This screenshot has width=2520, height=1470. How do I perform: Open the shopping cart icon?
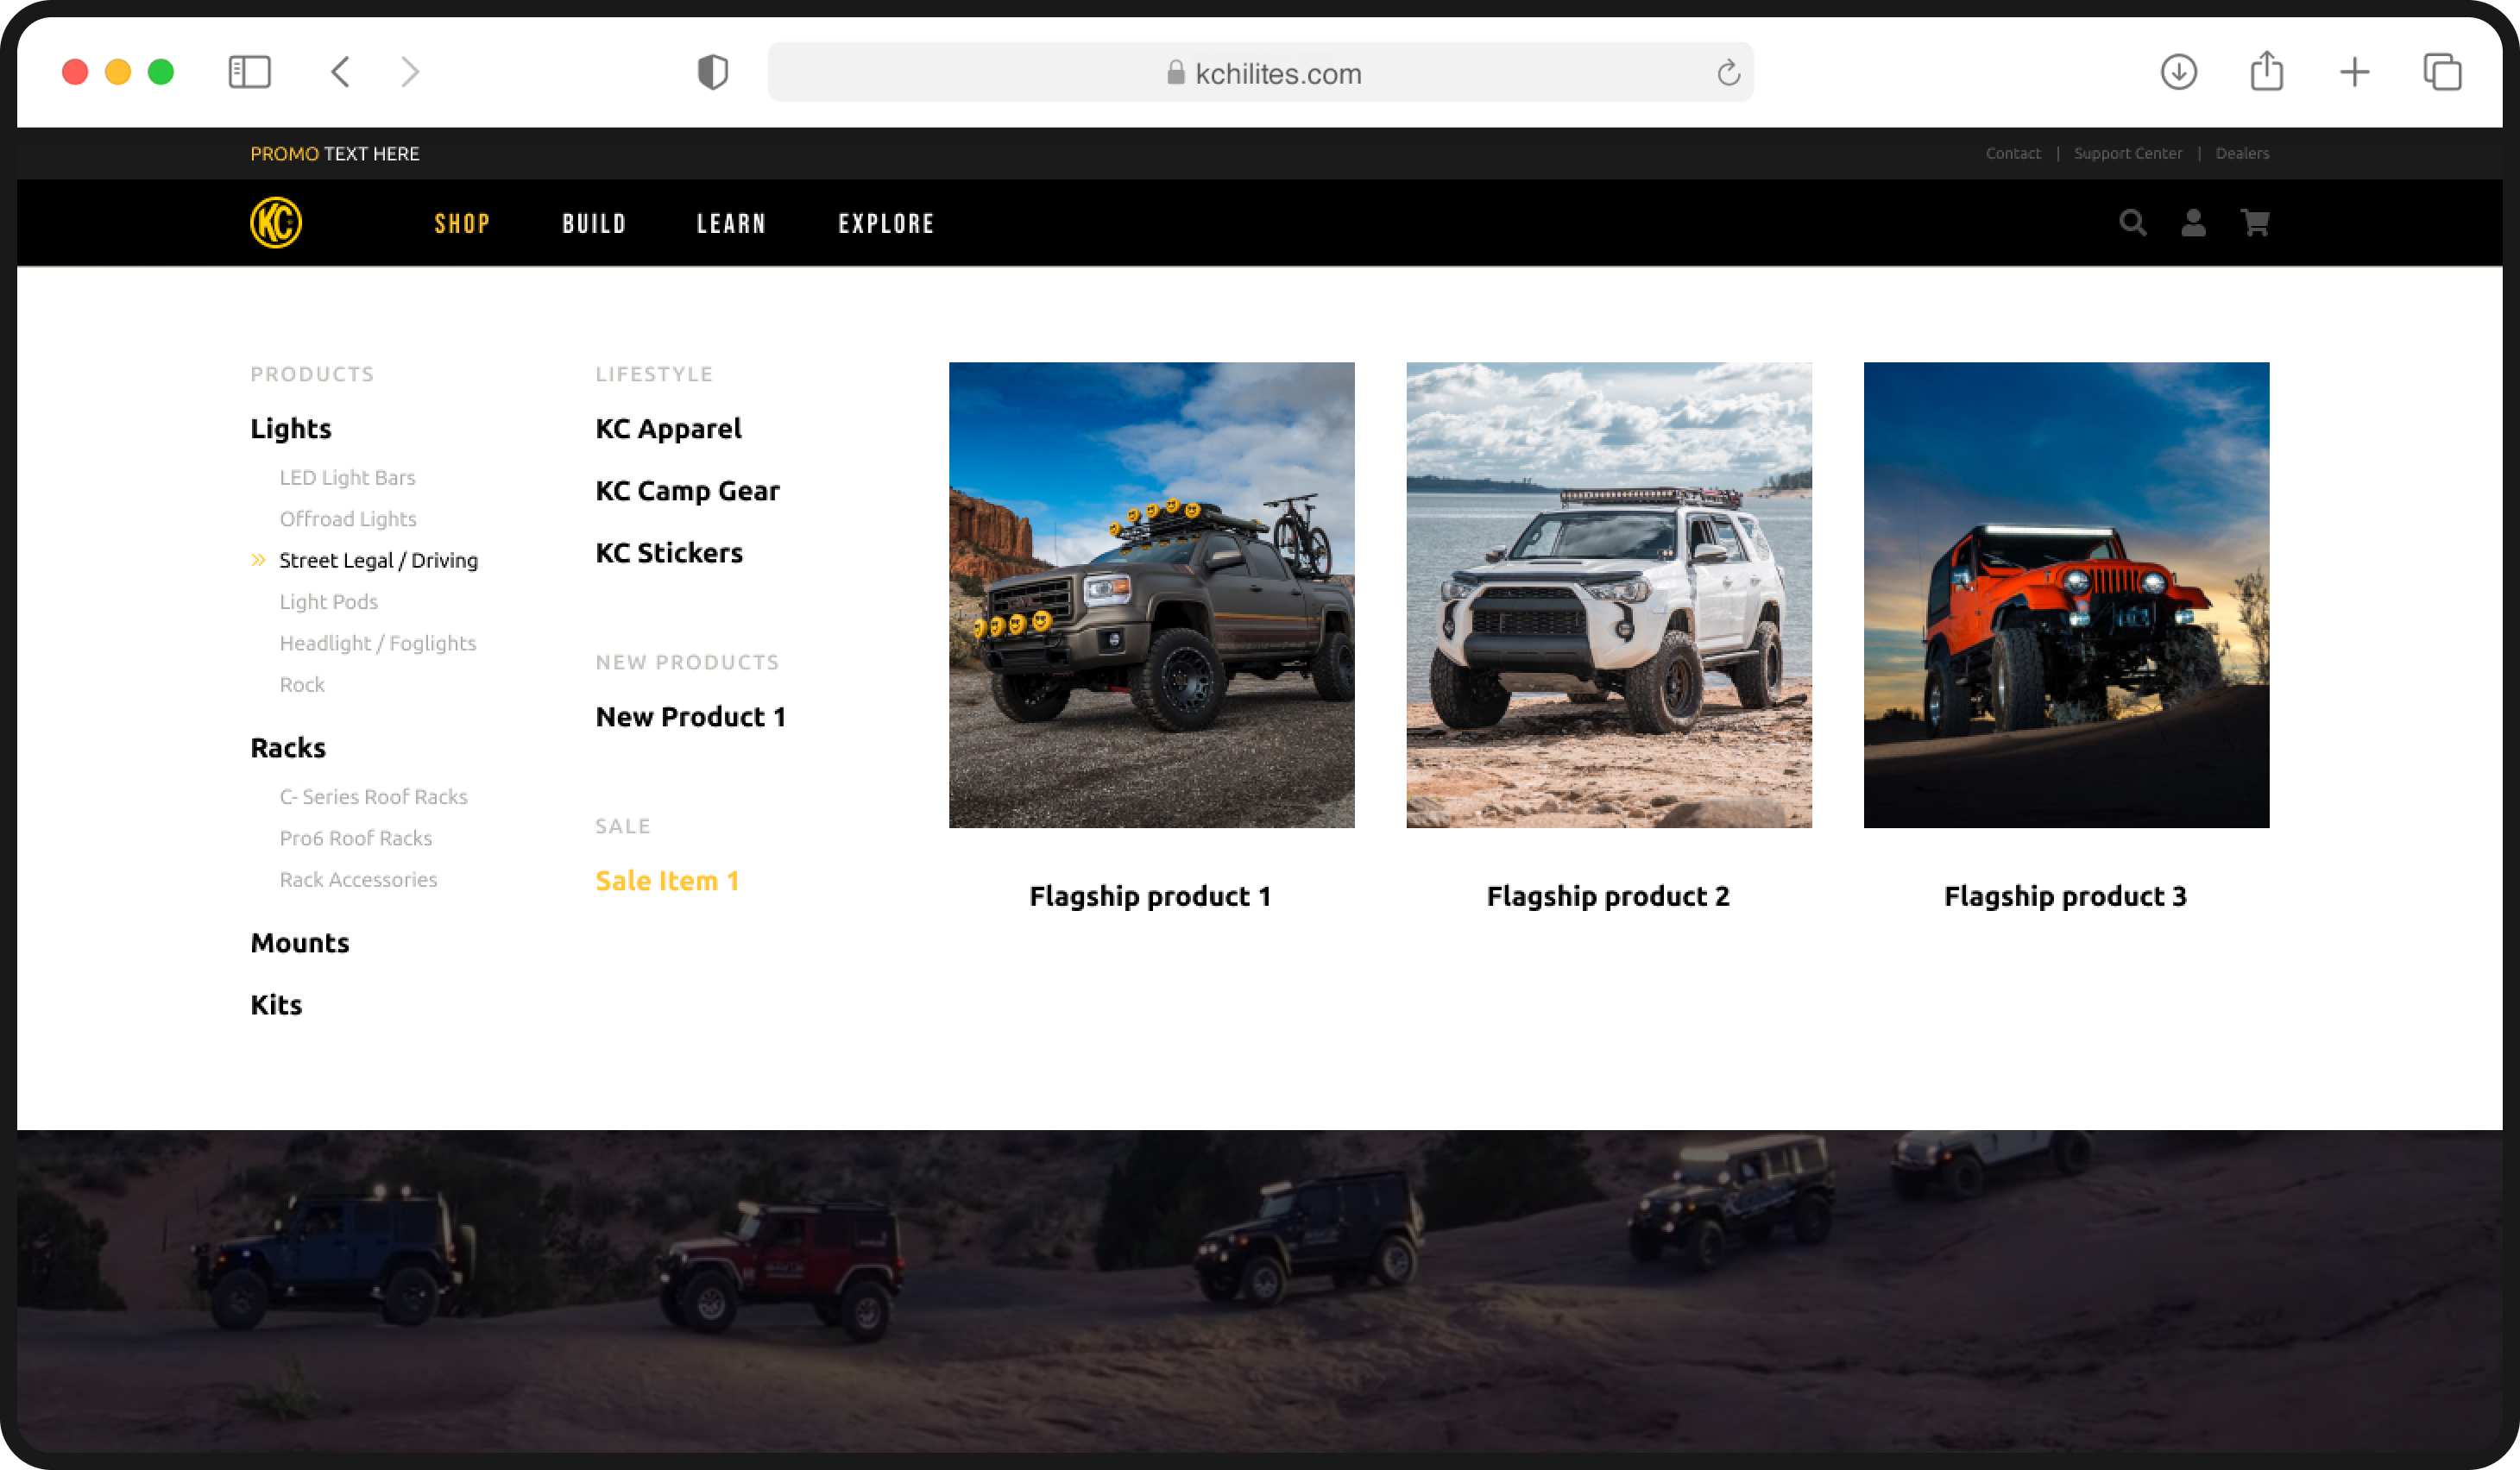[2254, 222]
